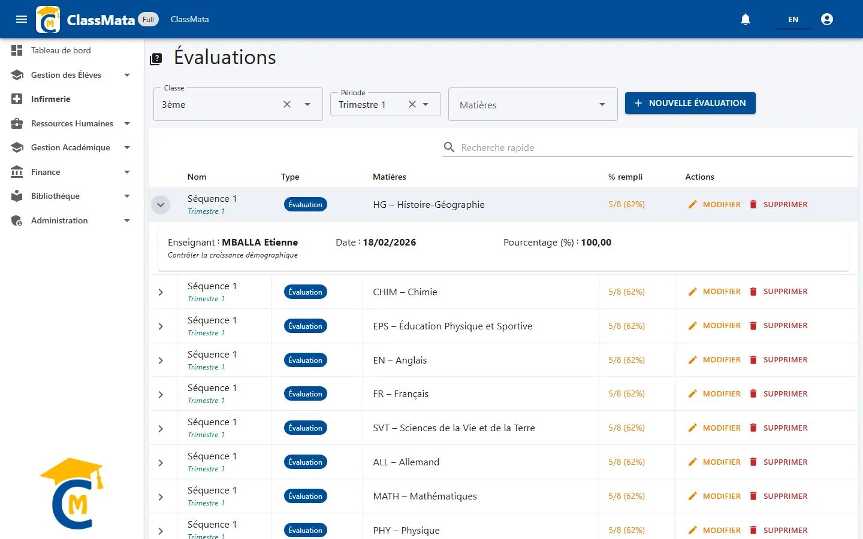Open the Classe dropdown arrow
This screenshot has height=539, width=863.
[x=307, y=104]
